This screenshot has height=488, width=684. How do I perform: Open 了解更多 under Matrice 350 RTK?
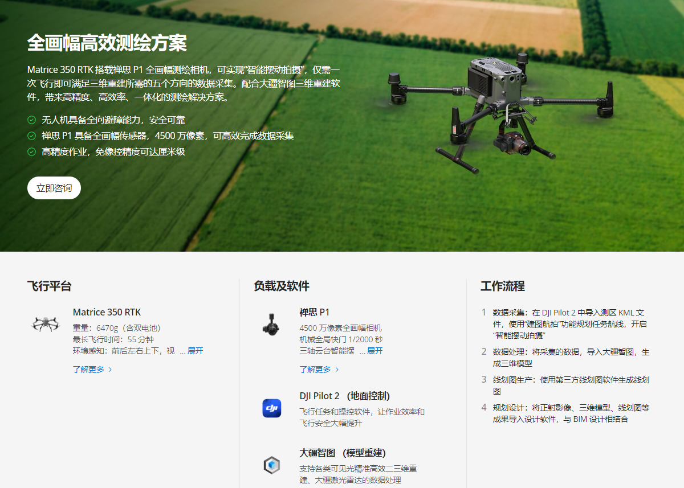(x=88, y=370)
